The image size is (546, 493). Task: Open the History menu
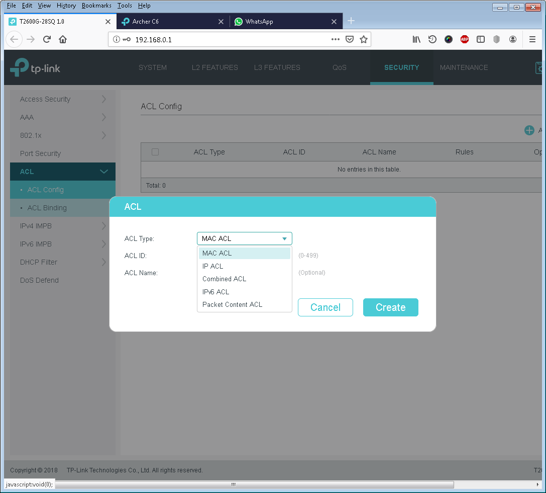click(66, 6)
